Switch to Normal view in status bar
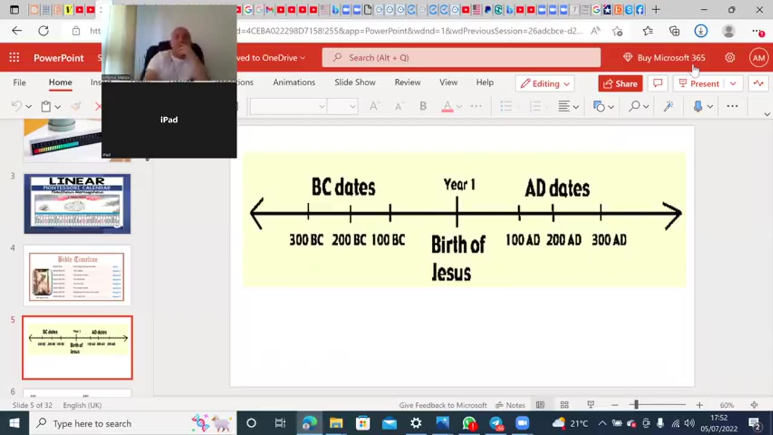 [540, 405]
